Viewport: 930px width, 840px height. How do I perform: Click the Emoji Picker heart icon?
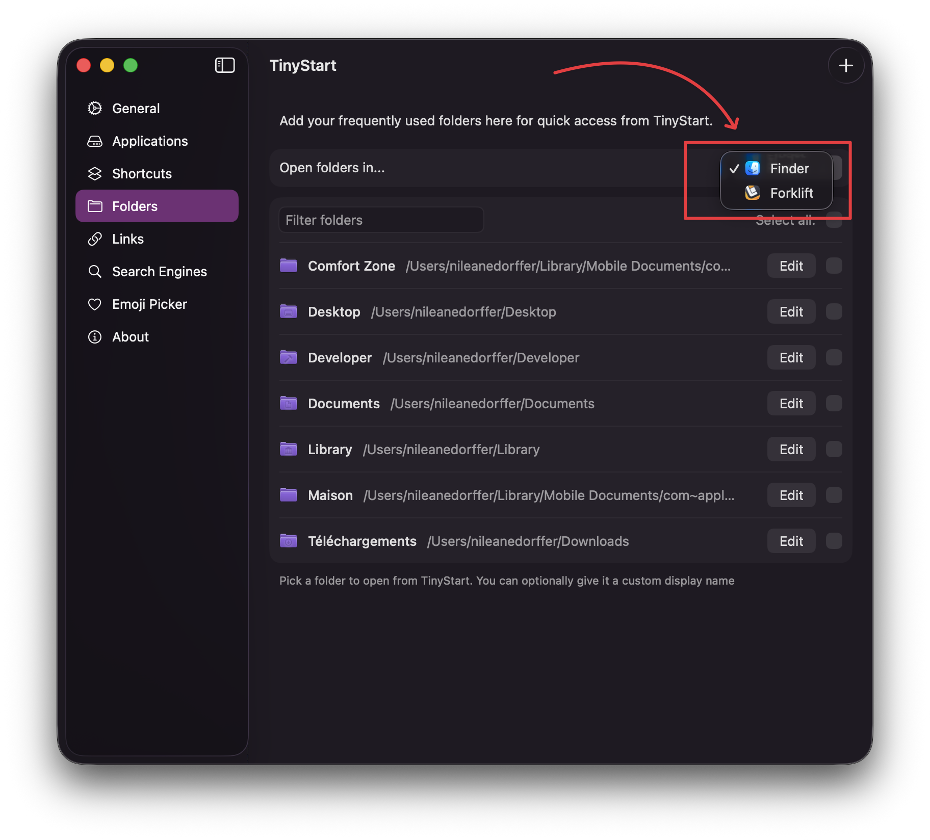click(95, 304)
